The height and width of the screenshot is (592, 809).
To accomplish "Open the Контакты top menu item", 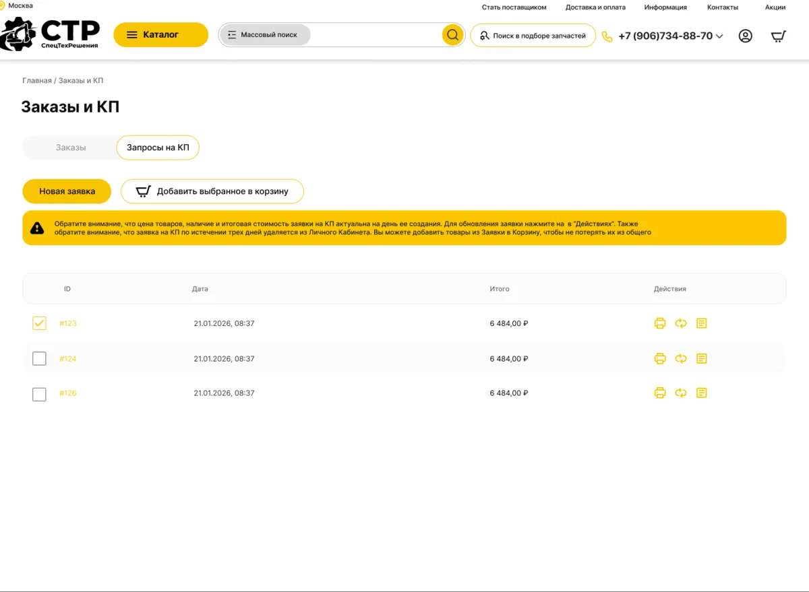I will tap(723, 7).
